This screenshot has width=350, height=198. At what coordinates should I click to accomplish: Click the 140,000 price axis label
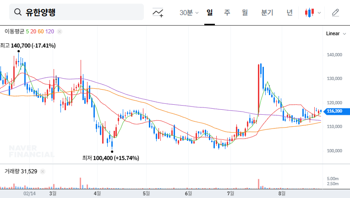[x=334, y=55]
